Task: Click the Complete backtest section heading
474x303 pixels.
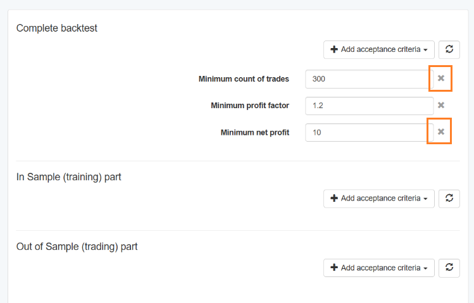Action: (57, 28)
